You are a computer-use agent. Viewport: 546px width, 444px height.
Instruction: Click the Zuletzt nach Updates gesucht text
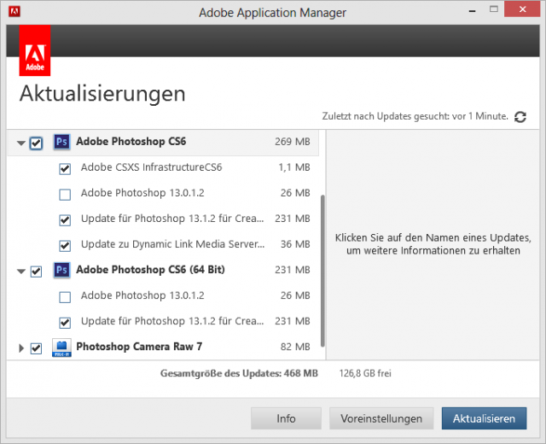coord(415,116)
